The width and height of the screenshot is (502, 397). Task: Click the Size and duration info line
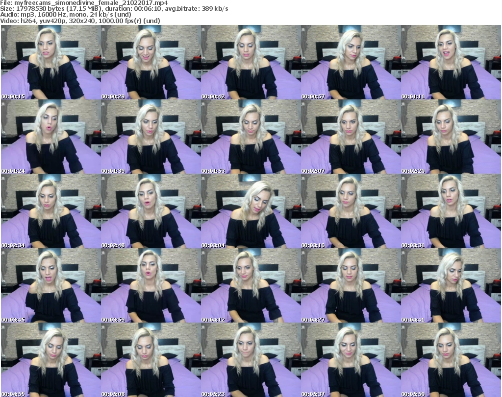(x=114, y=9)
